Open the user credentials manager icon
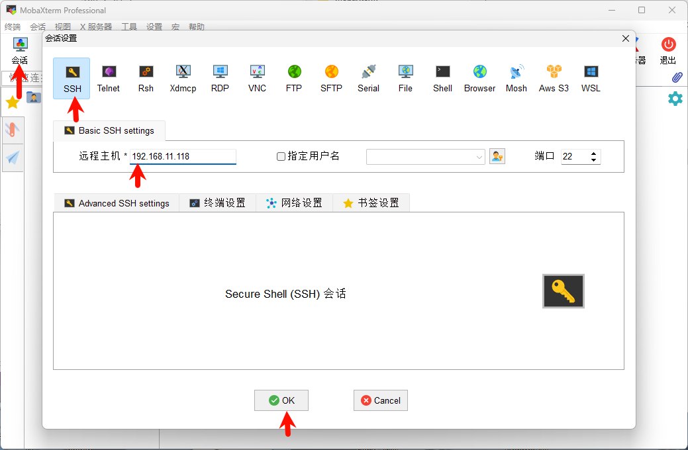 [497, 157]
